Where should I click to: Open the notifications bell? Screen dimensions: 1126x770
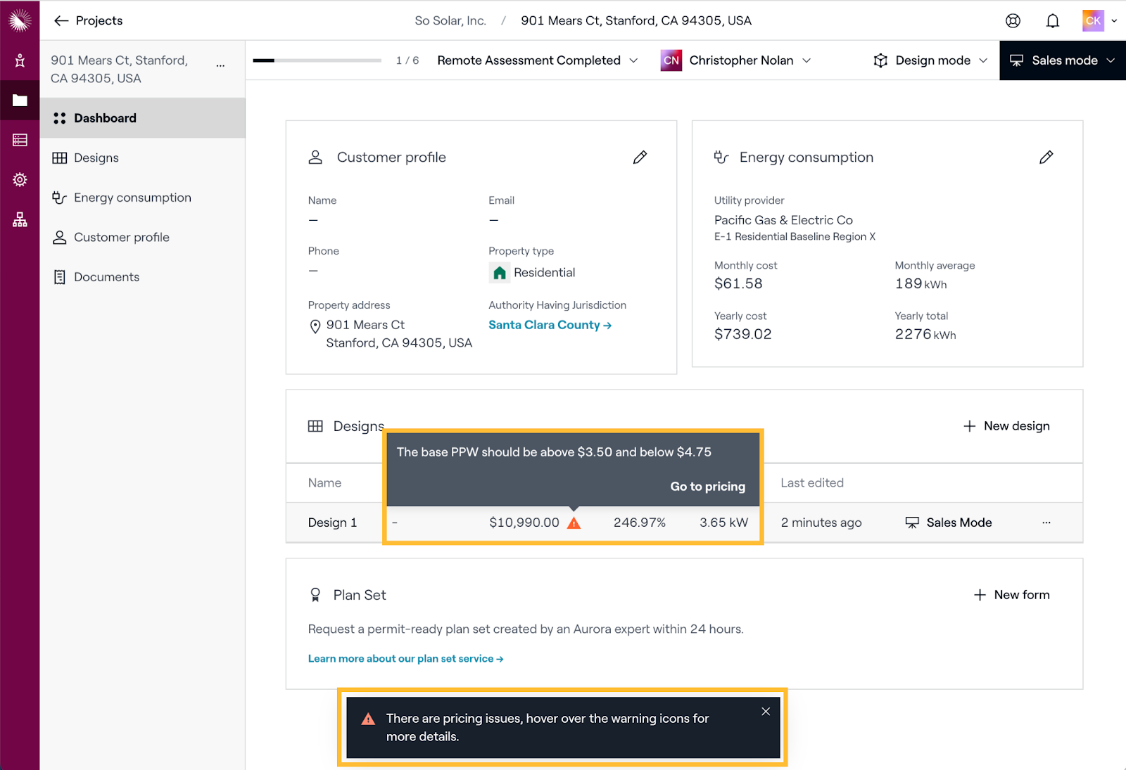[x=1052, y=21]
